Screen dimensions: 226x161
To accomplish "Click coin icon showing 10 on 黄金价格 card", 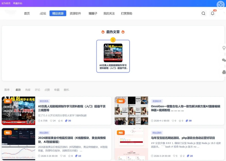I will (76, 156).
